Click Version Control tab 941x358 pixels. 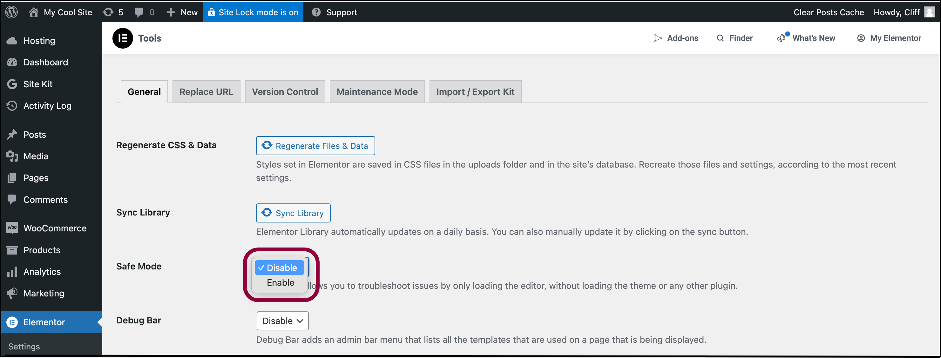tap(285, 91)
